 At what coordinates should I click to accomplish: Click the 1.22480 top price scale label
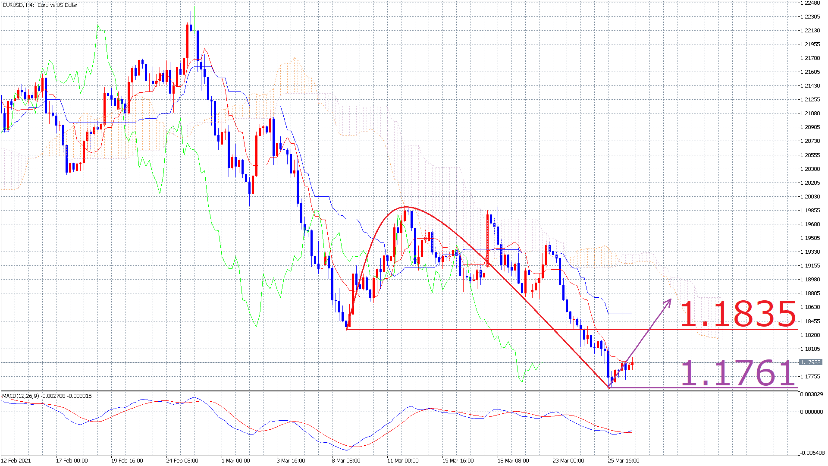(x=810, y=3)
